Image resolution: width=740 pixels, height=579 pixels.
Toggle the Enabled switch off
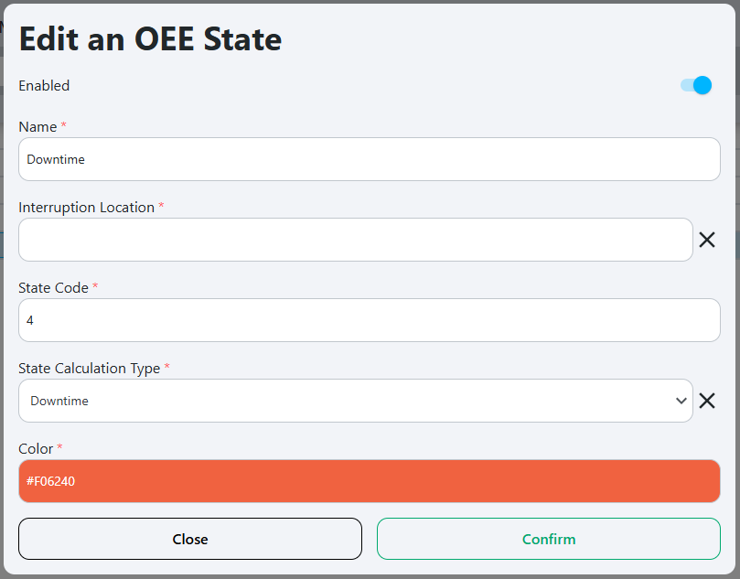coord(696,85)
